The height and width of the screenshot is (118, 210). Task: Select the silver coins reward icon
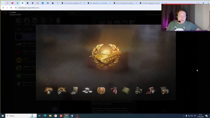tap(87, 90)
